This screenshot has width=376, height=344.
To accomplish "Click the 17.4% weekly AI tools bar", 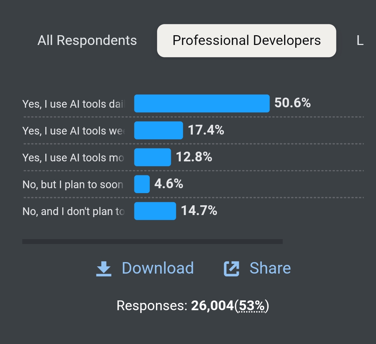I will 158,130.
